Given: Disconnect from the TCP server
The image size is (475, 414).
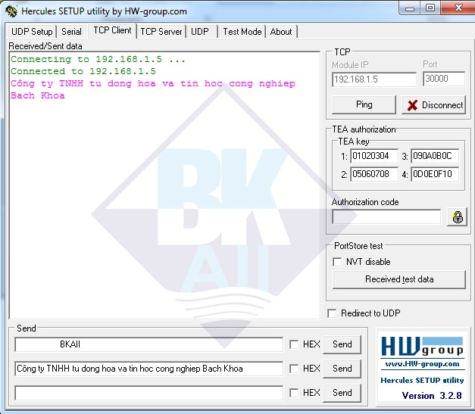Looking at the screenshot, I should click(x=433, y=105).
